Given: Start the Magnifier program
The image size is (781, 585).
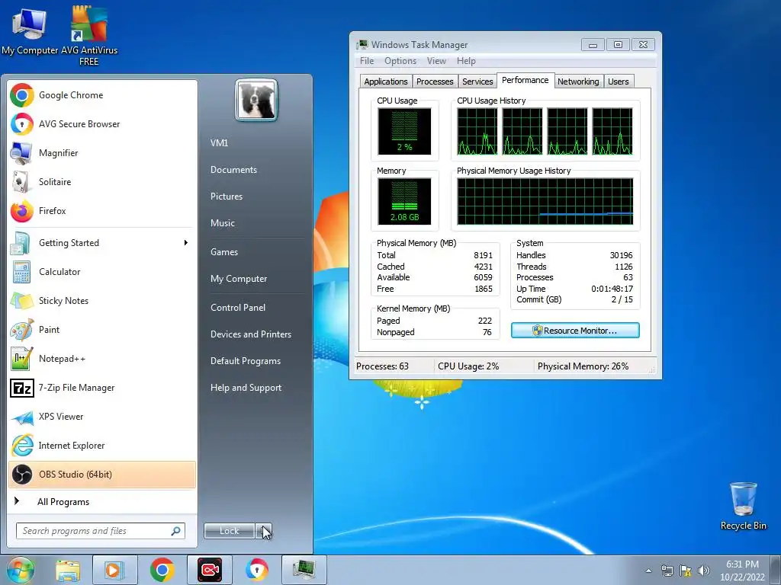Looking at the screenshot, I should 102,152.
